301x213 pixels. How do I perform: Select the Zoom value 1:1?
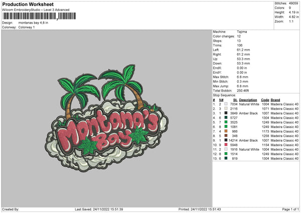[291, 21]
